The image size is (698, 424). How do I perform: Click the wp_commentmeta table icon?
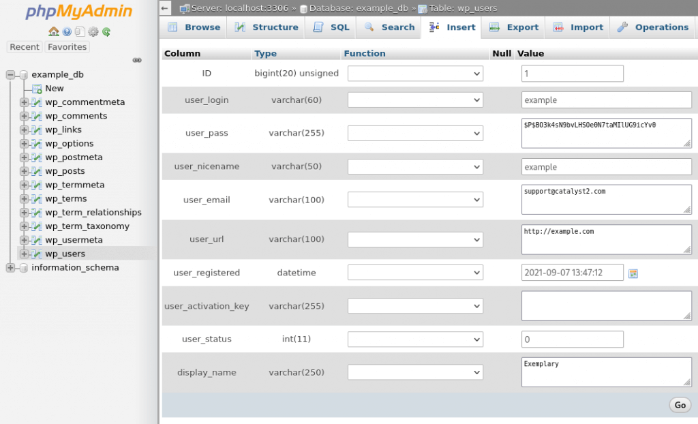[37, 102]
